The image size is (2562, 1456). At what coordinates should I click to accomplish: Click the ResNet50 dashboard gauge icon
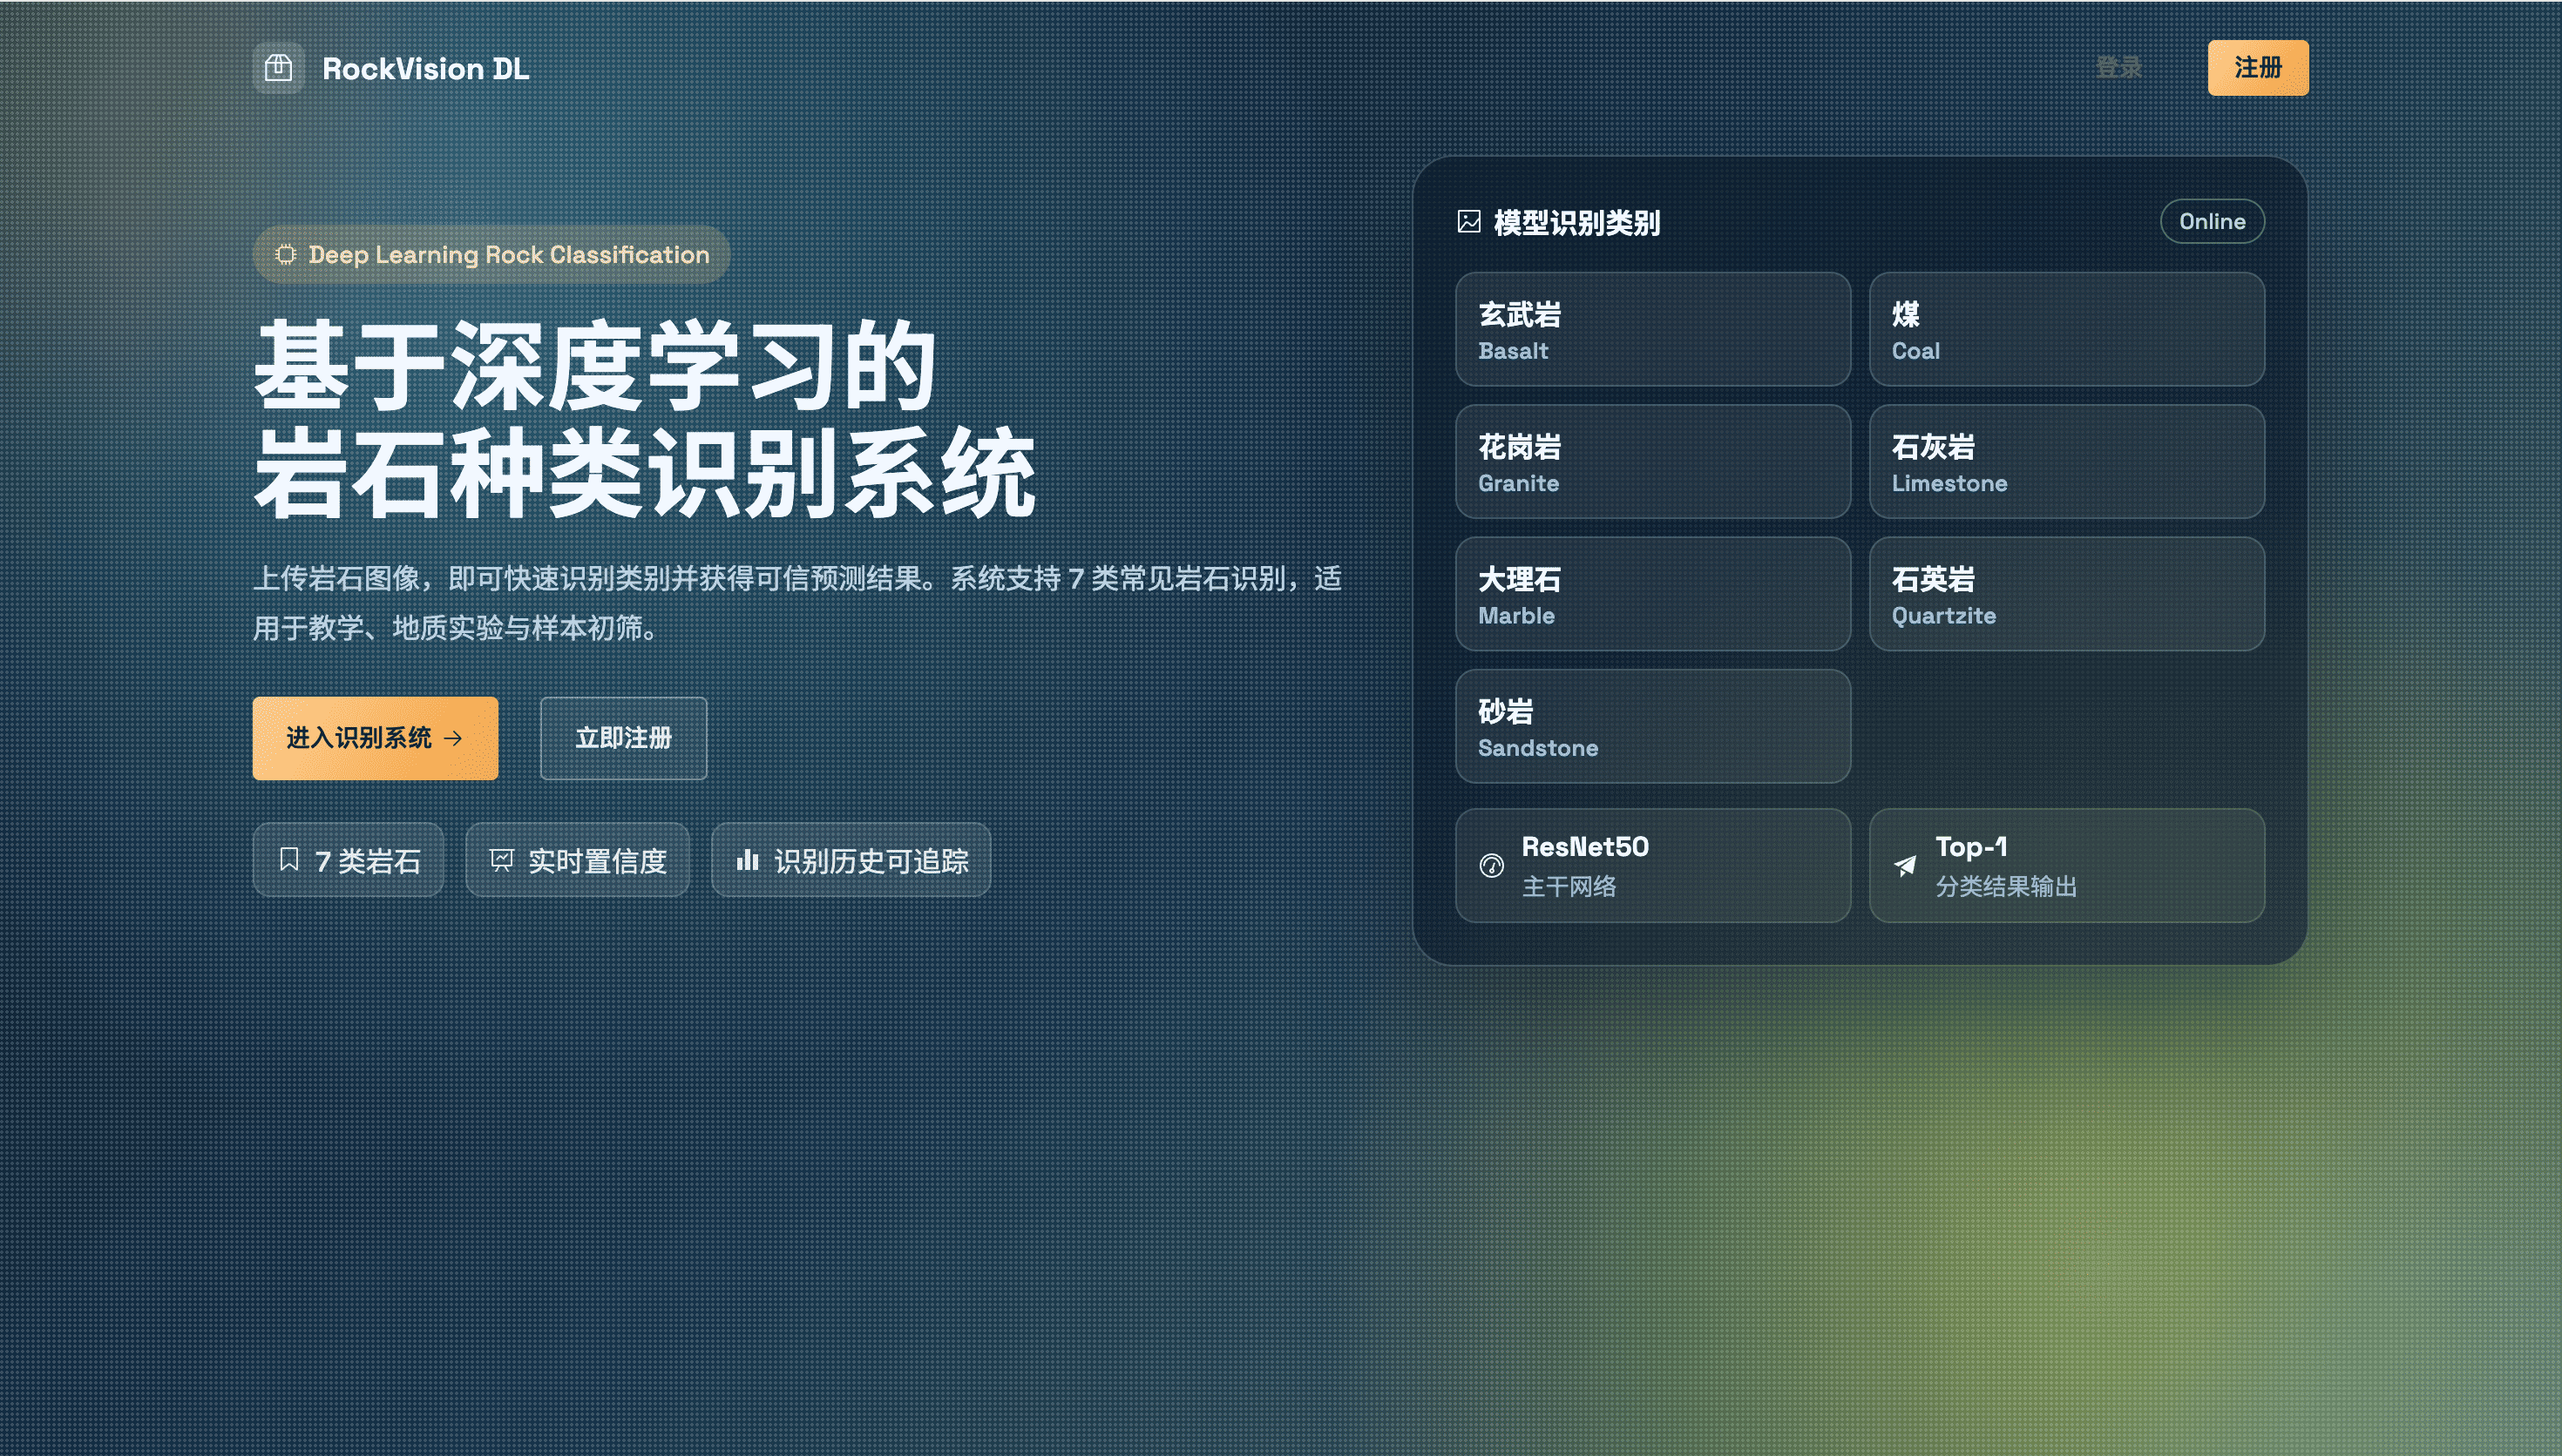tap(1491, 866)
